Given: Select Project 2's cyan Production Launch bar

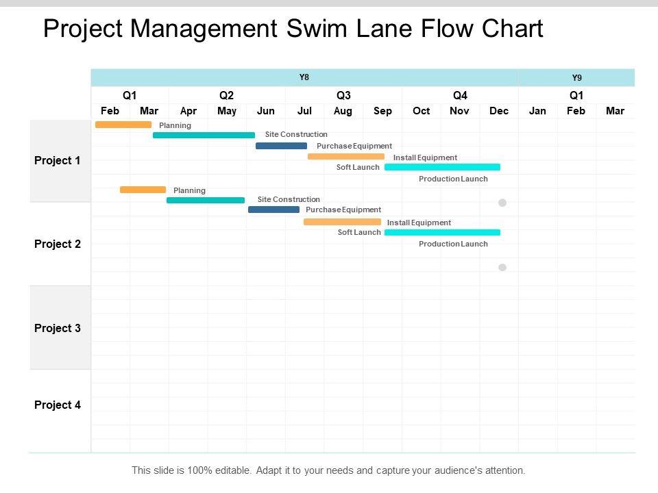Looking at the screenshot, I should 442,233.
